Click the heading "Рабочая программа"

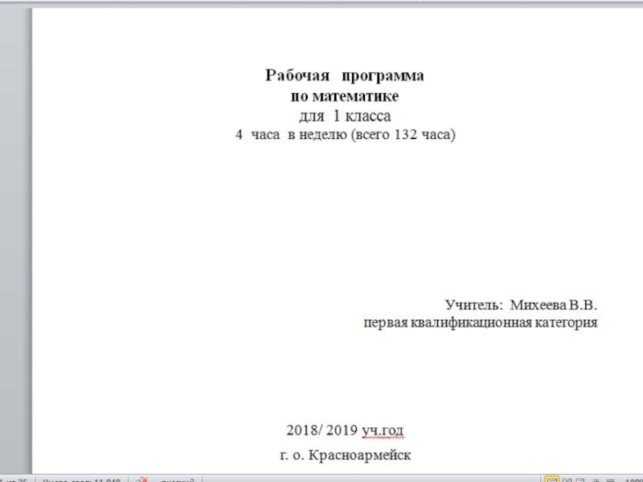coord(345,76)
